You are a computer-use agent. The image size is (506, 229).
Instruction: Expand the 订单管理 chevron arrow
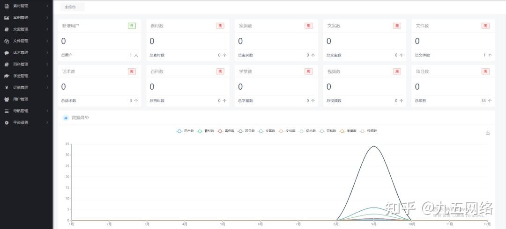pyautogui.click(x=47, y=87)
